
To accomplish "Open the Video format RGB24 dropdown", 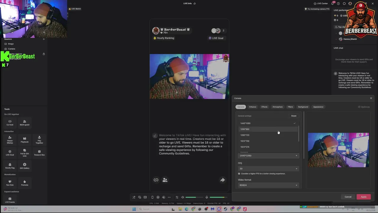I will [268, 185].
